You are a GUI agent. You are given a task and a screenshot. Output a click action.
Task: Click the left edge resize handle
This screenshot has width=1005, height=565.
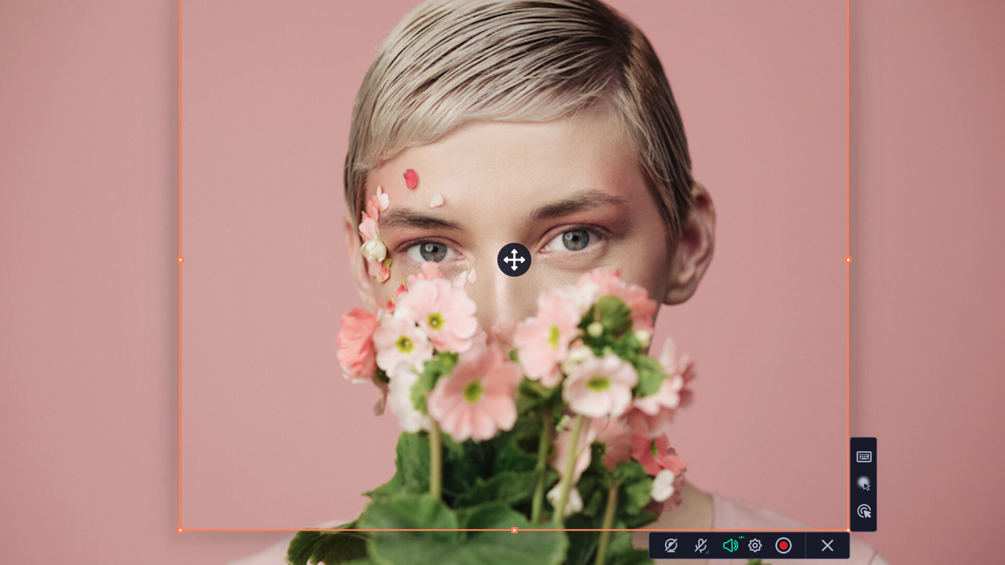tap(181, 259)
